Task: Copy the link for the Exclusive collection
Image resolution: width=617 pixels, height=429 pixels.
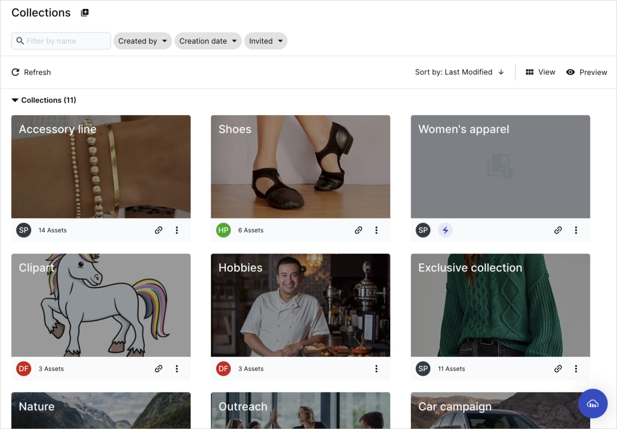Action: tap(558, 369)
